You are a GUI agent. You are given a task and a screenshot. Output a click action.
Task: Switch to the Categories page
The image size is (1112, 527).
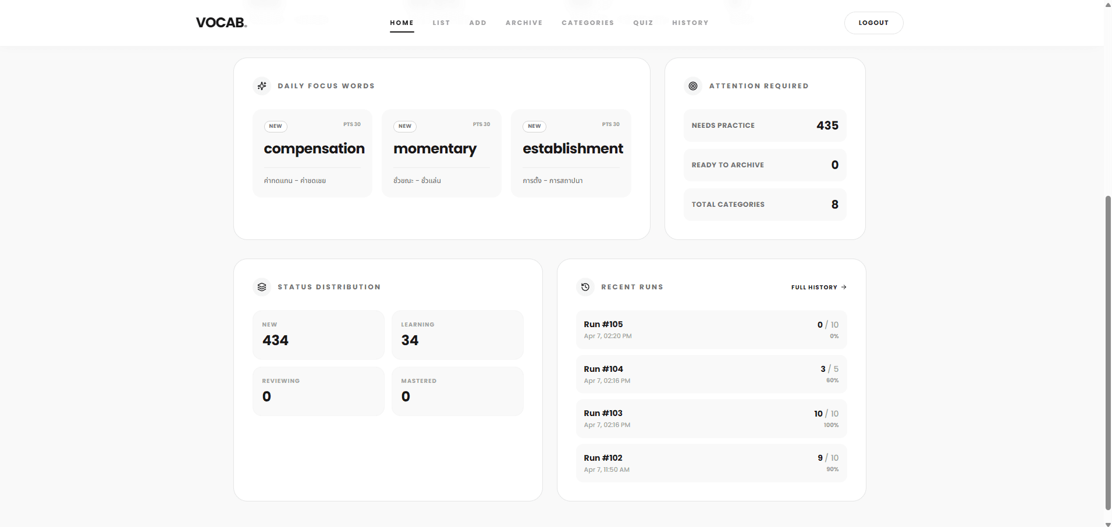pos(588,23)
